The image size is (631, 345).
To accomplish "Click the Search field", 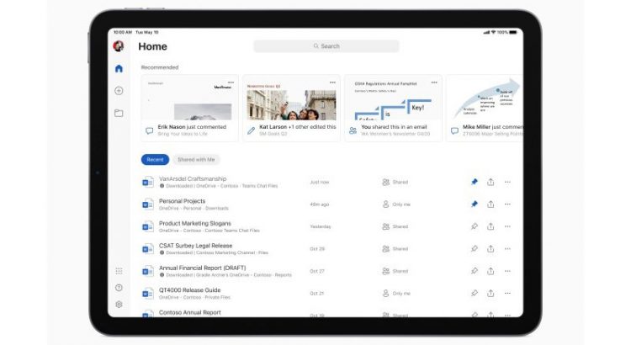I will (326, 46).
